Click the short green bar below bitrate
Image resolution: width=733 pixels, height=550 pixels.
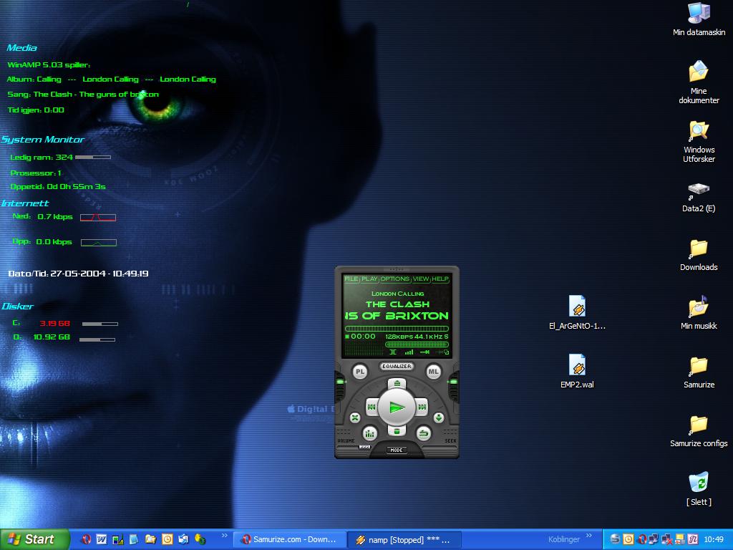click(417, 344)
